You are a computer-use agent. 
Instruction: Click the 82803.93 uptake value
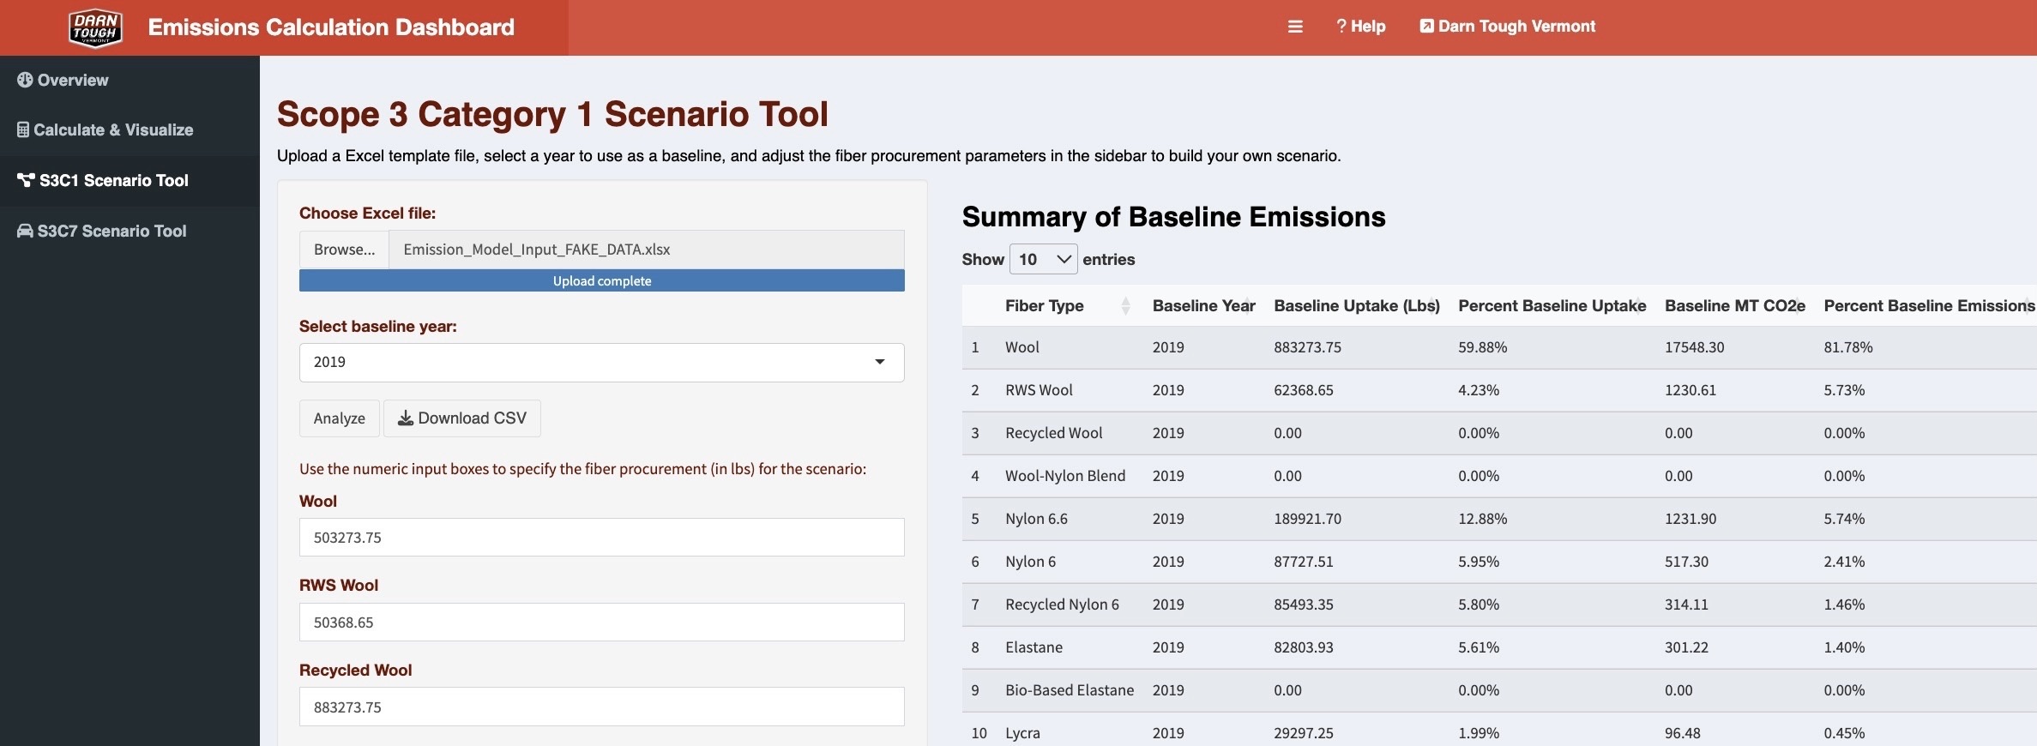coord(1304,647)
